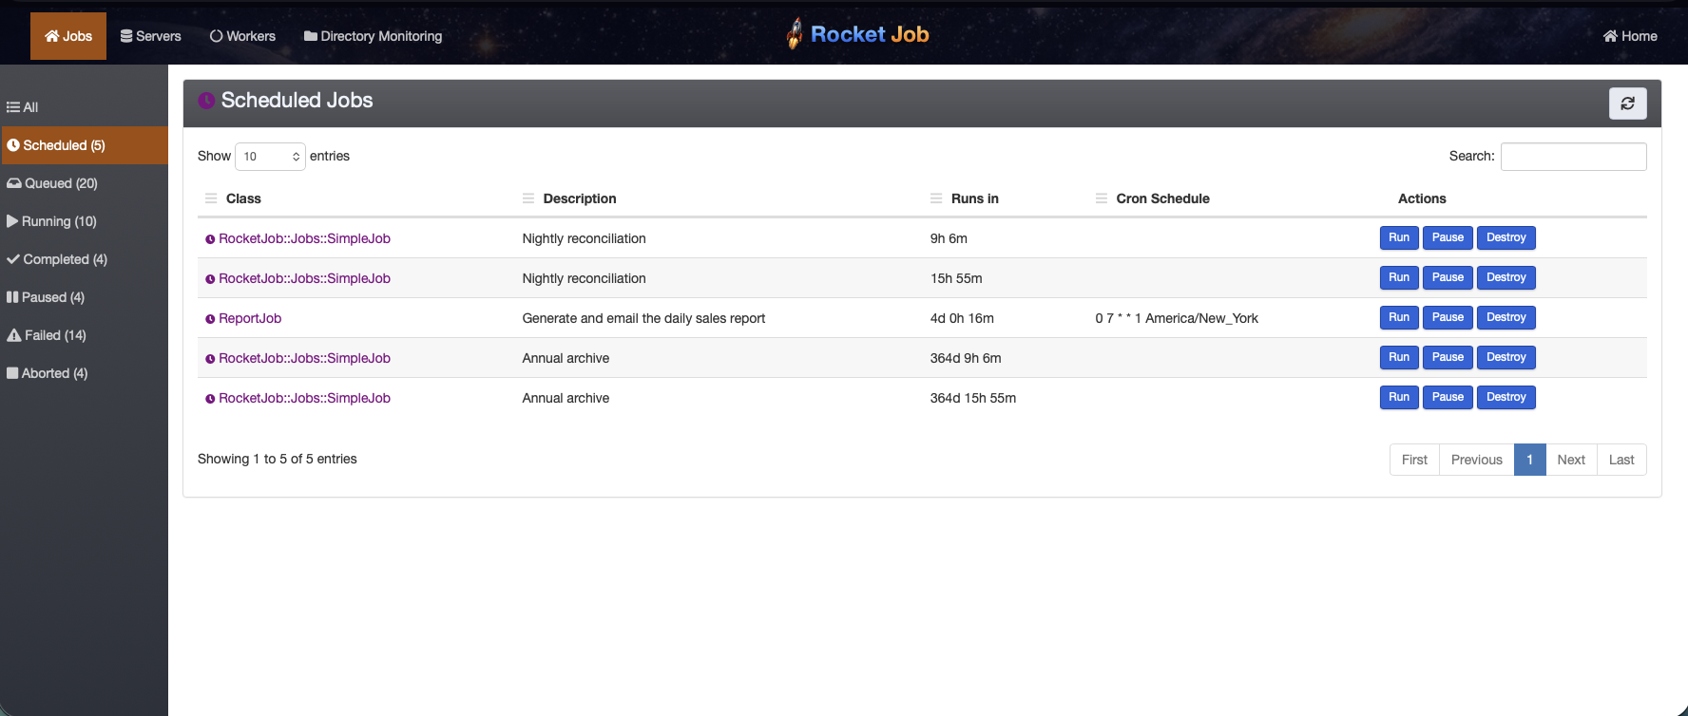This screenshot has height=716, width=1688.
Task: Click the Rocket Job rocket logo
Action: (795, 34)
